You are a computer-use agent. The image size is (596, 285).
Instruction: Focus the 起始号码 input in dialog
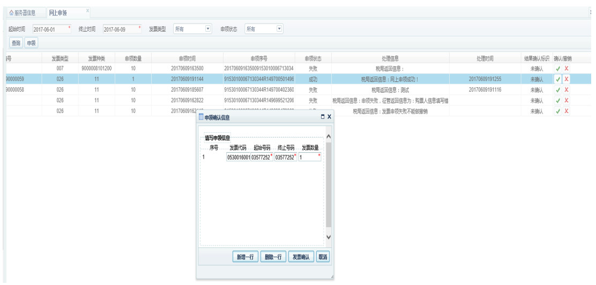tap(262, 157)
